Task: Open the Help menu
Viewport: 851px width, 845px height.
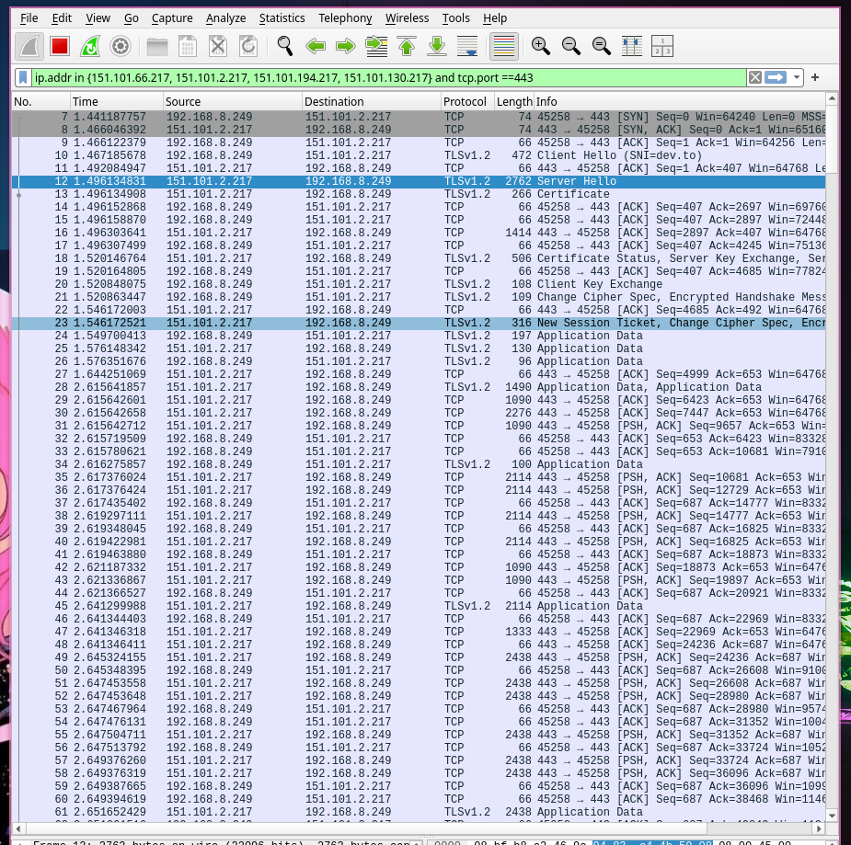Action: click(x=495, y=17)
